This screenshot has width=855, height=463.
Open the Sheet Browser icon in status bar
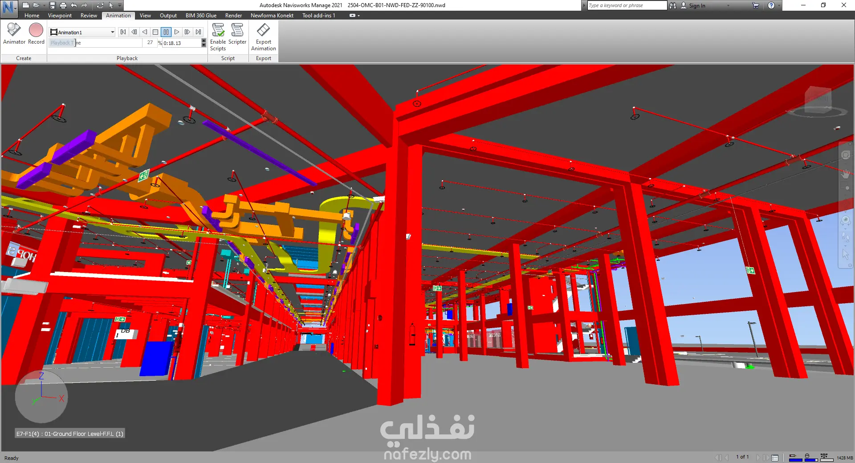775,458
